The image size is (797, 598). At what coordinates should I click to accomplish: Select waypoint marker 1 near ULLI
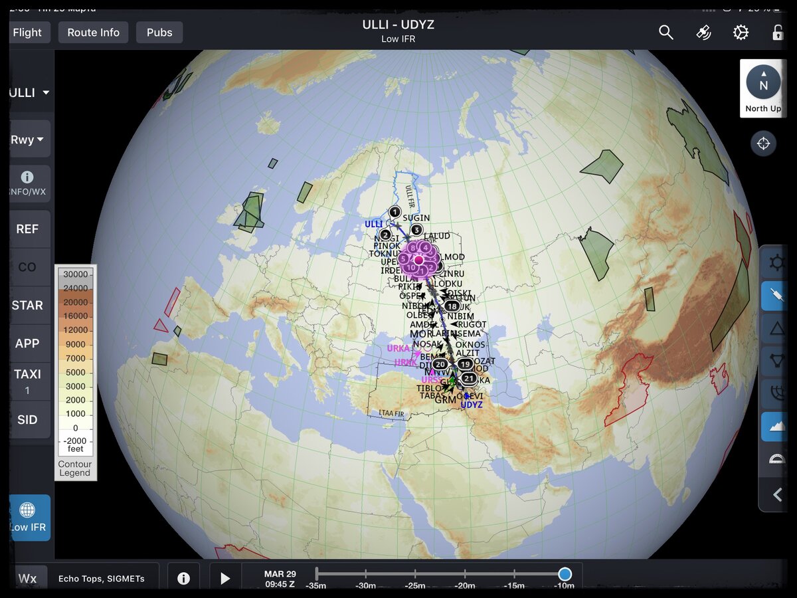[x=395, y=213]
